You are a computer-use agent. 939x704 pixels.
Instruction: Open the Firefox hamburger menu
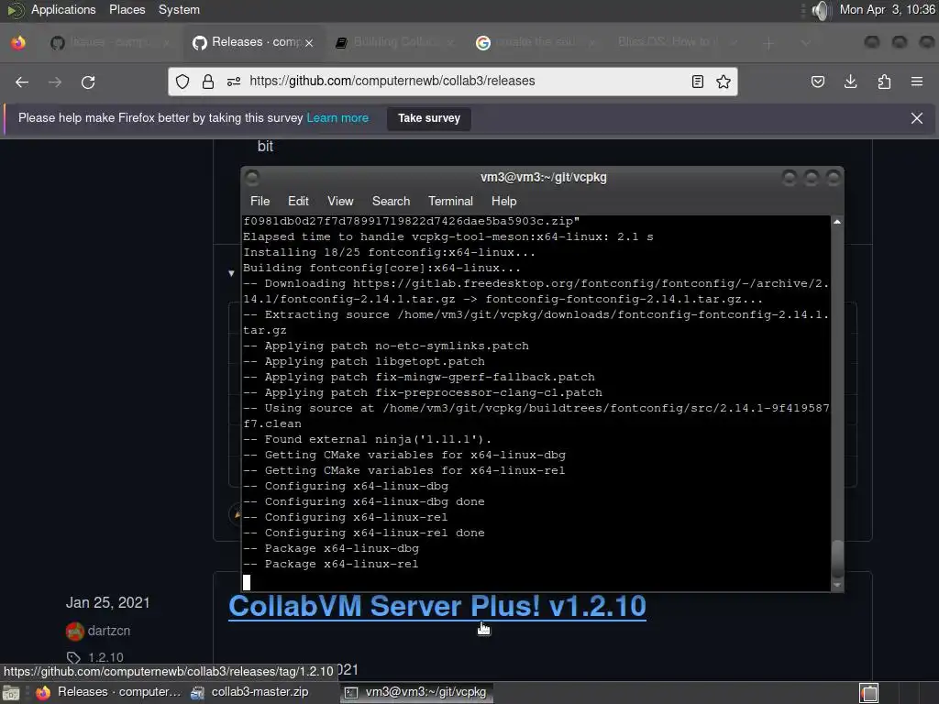click(917, 82)
